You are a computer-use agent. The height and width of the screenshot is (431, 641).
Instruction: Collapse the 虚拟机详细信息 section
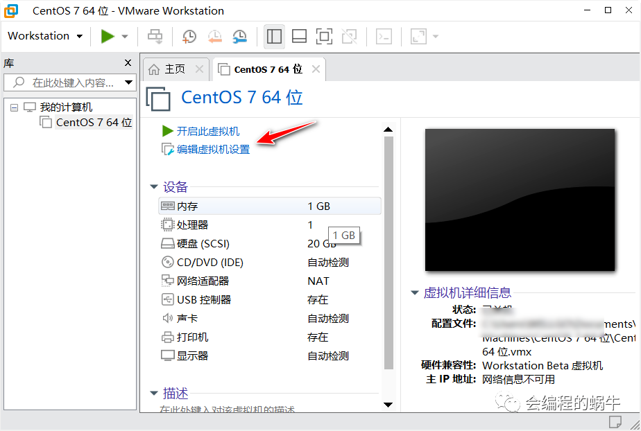coord(415,292)
